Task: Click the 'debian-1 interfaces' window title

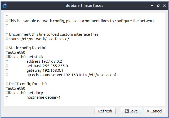Action: pyautogui.click(x=84, y=5)
